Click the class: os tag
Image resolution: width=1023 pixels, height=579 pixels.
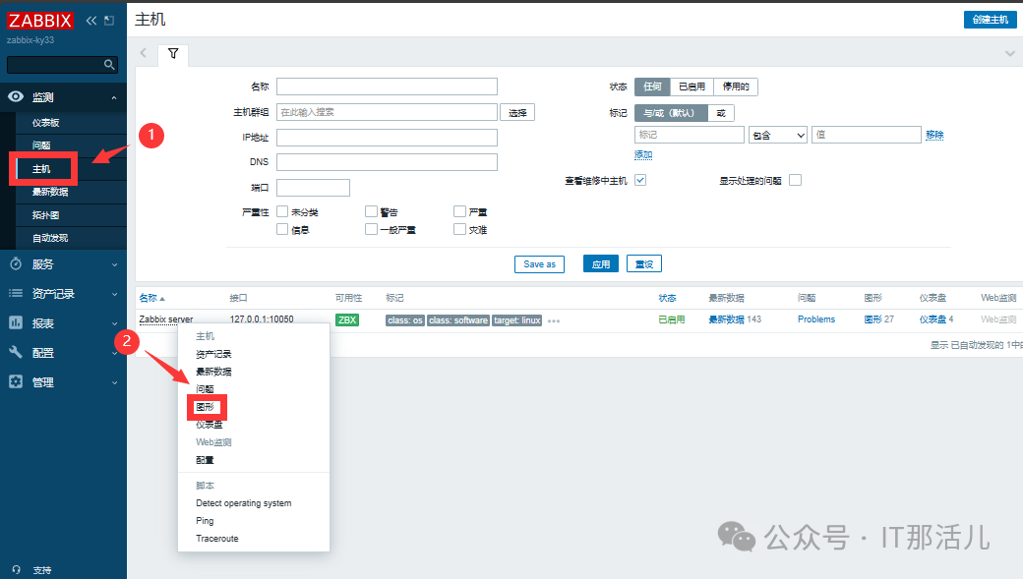coord(405,320)
